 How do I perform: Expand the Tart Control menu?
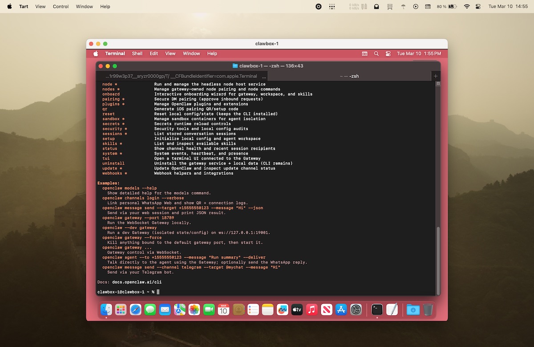61,7
